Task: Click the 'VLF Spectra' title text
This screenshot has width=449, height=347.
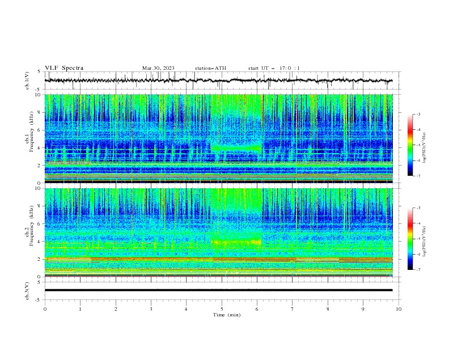Action: tap(64, 68)
